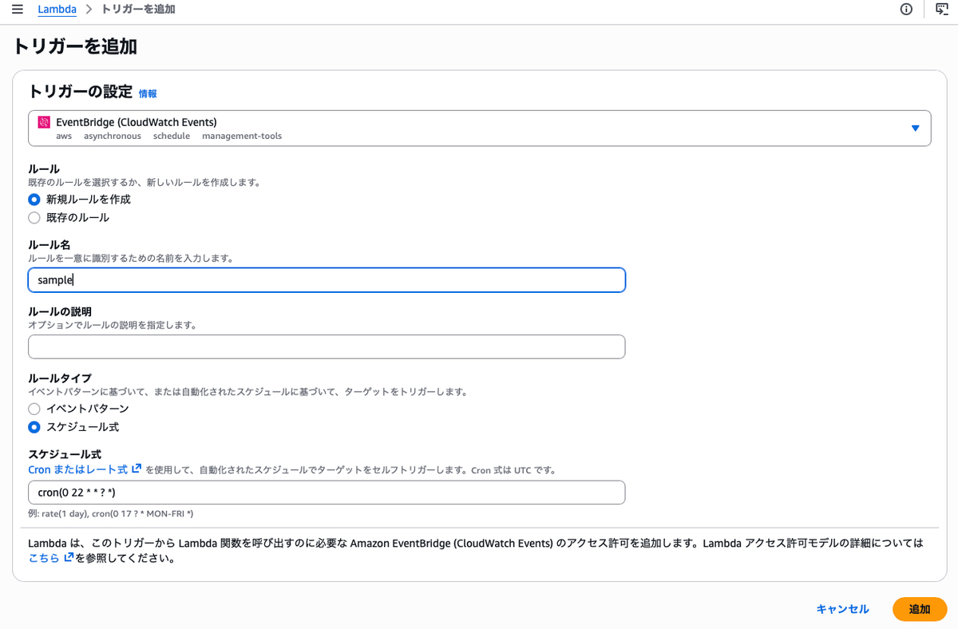Click the キャンセル button
958x629 pixels.
[842, 609]
